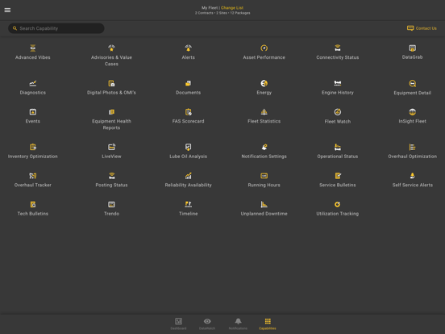Open the Utilization Tracking icon
The height and width of the screenshot is (334, 445).
(x=338, y=204)
